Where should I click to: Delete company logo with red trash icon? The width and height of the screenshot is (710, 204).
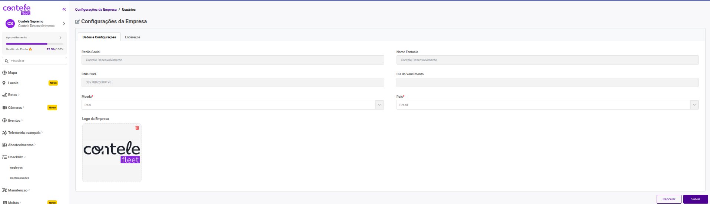[137, 128]
